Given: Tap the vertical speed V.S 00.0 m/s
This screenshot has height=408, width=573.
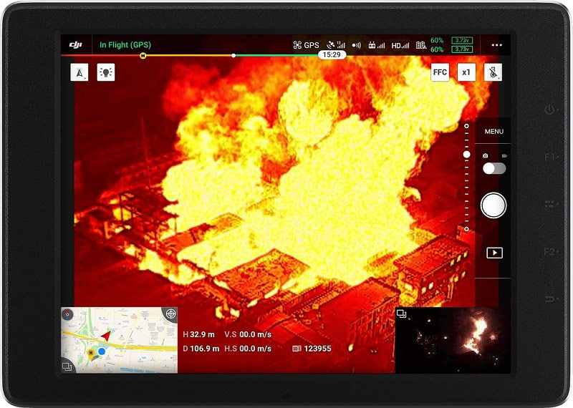Looking at the screenshot, I should point(248,334).
